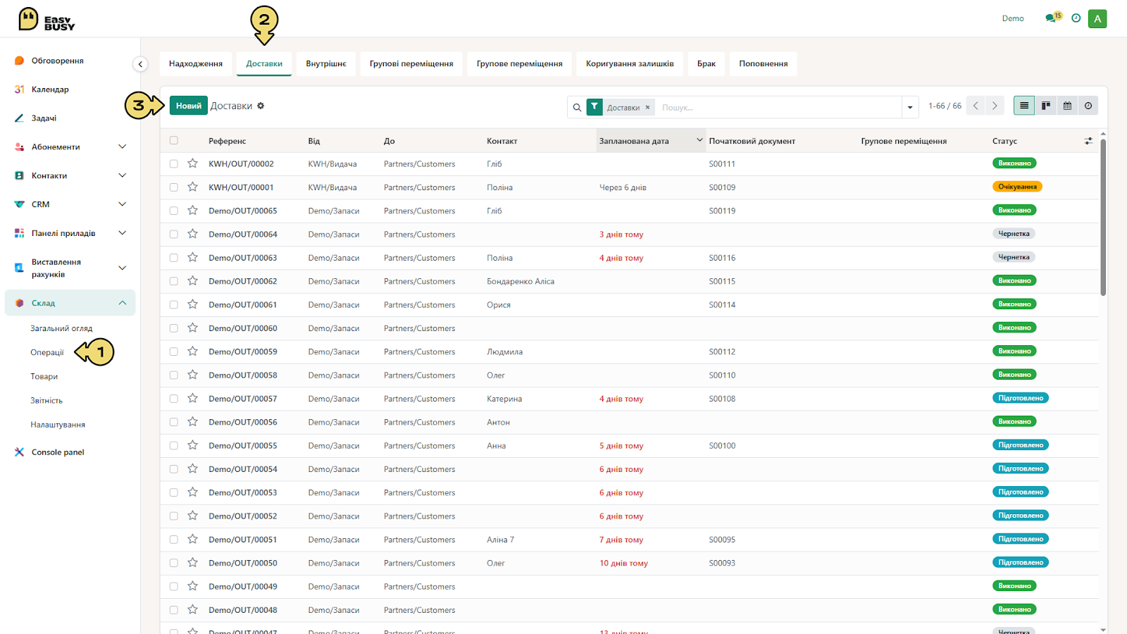The image size is (1127, 634).
Task: Tick the checkbox for Demo/OUT/00056
Action: point(173,422)
